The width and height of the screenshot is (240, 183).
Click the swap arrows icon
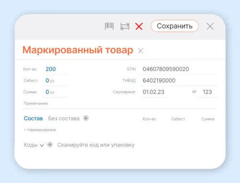[125, 26]
